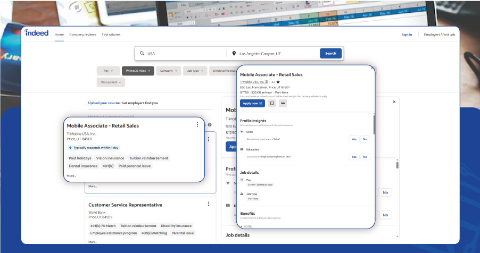Click the bookmark save job icon

(x=271, y=103)
